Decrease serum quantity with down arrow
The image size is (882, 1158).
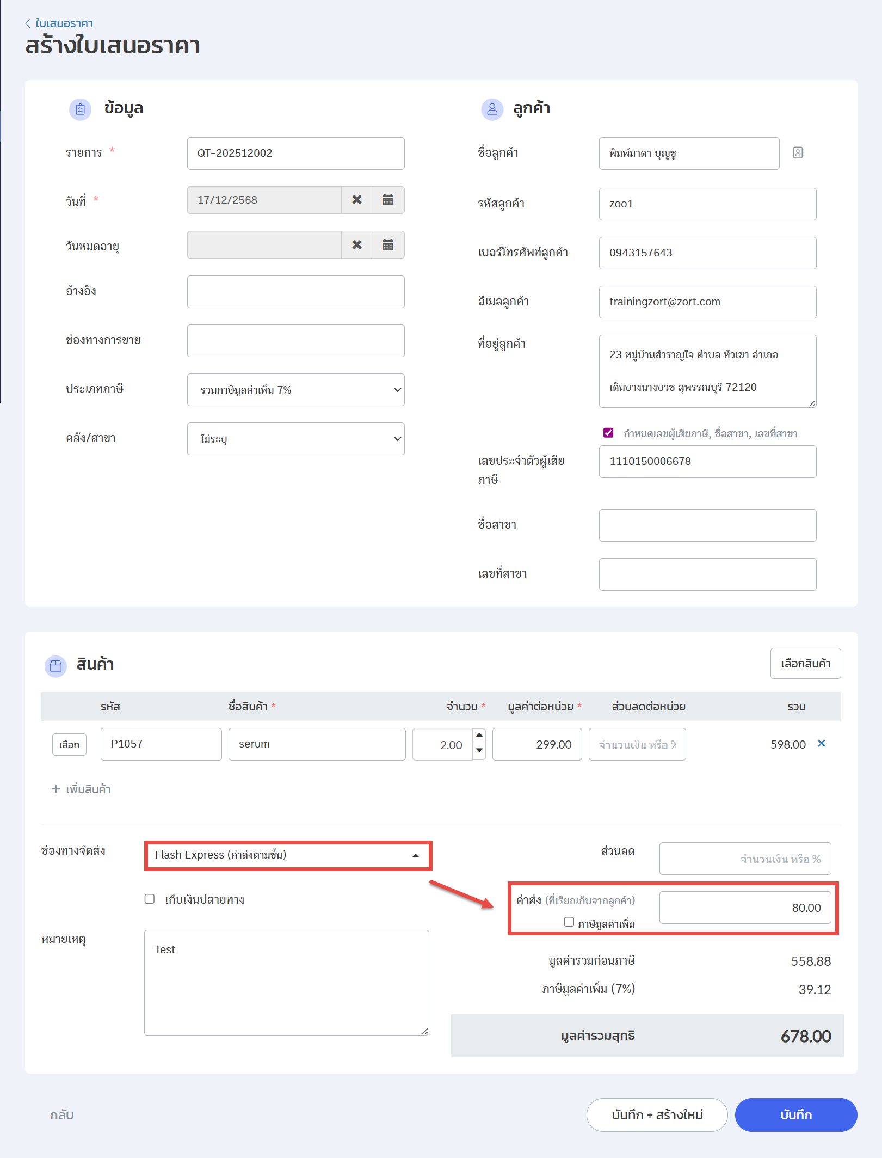479,750
